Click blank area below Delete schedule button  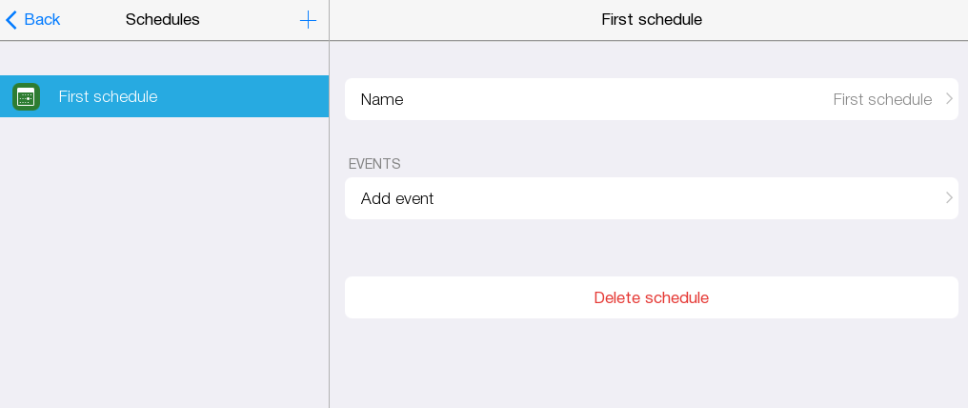point(652,367)
